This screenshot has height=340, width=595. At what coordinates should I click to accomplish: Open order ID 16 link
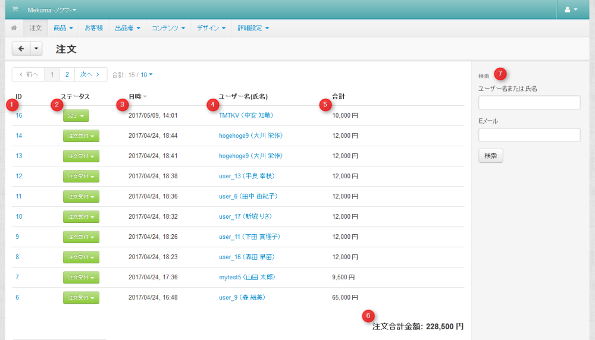point(18,115)
